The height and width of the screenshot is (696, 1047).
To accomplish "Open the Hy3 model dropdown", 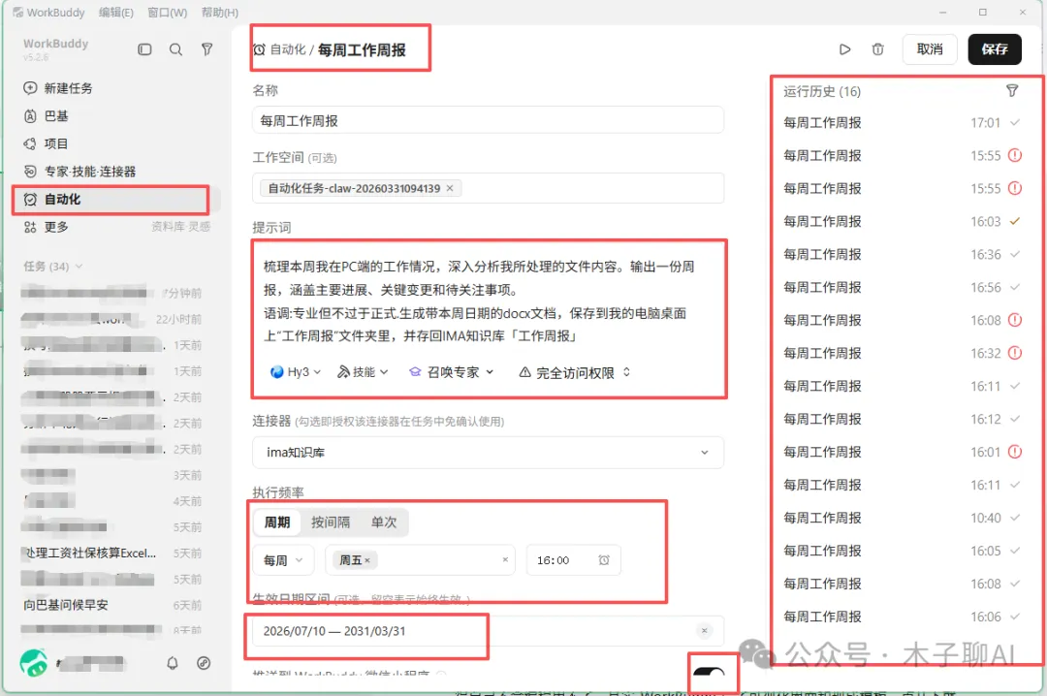I will [296, 372].
